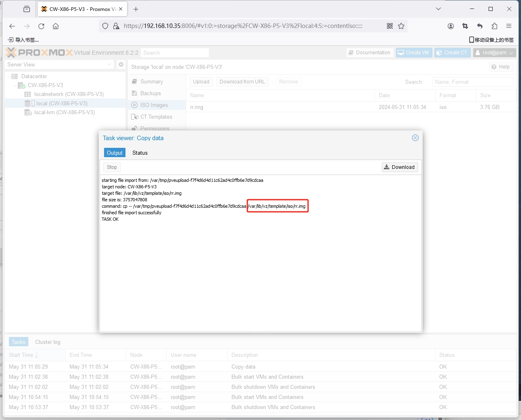Click the screenshot crop icon
This screenshot has height=420, width=521.
(465, 26)
